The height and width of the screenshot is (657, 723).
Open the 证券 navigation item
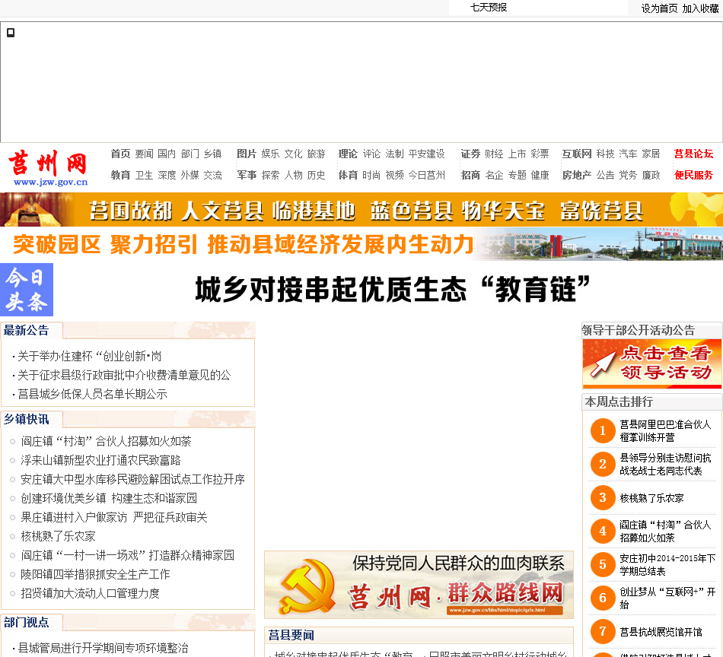click(470, 154)
